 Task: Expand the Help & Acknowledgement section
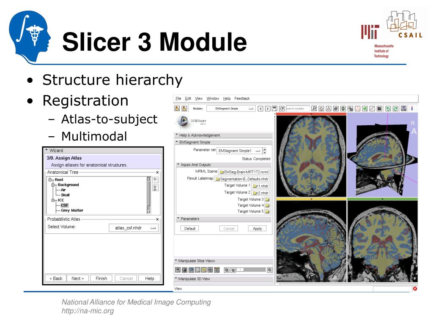click(x=223, y=135)
